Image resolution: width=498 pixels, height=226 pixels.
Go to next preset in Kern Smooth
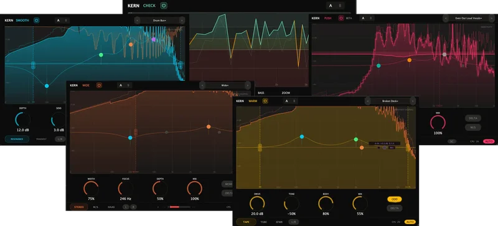(x=182, y=21)
